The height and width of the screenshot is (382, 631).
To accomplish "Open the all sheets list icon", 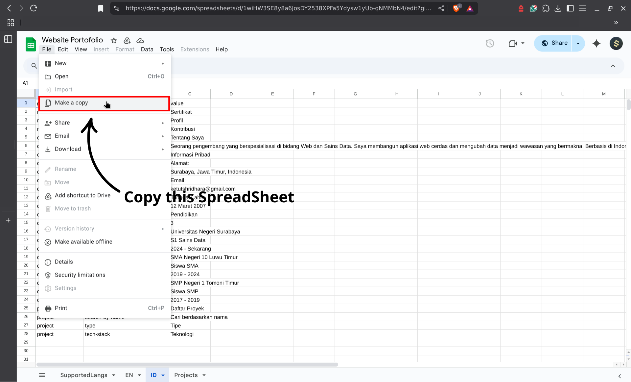I will point(42,375).
